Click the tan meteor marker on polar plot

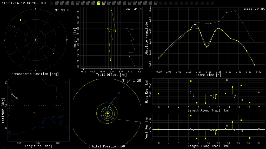click(x=14, y=26)
